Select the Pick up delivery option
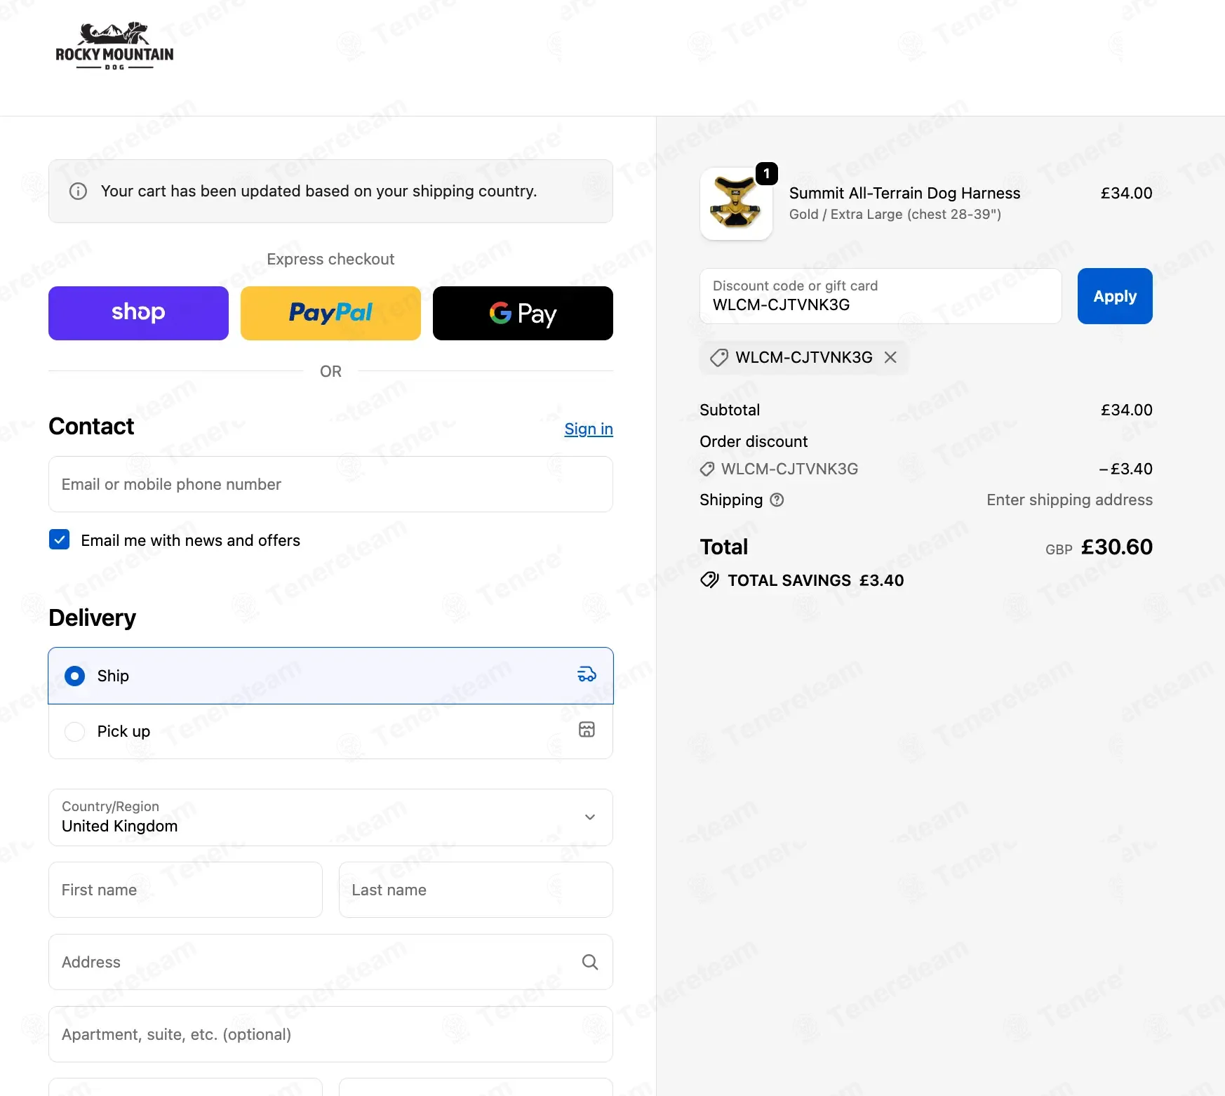Viewport: 1225px width, 1096px height. (x=75, y=731)
